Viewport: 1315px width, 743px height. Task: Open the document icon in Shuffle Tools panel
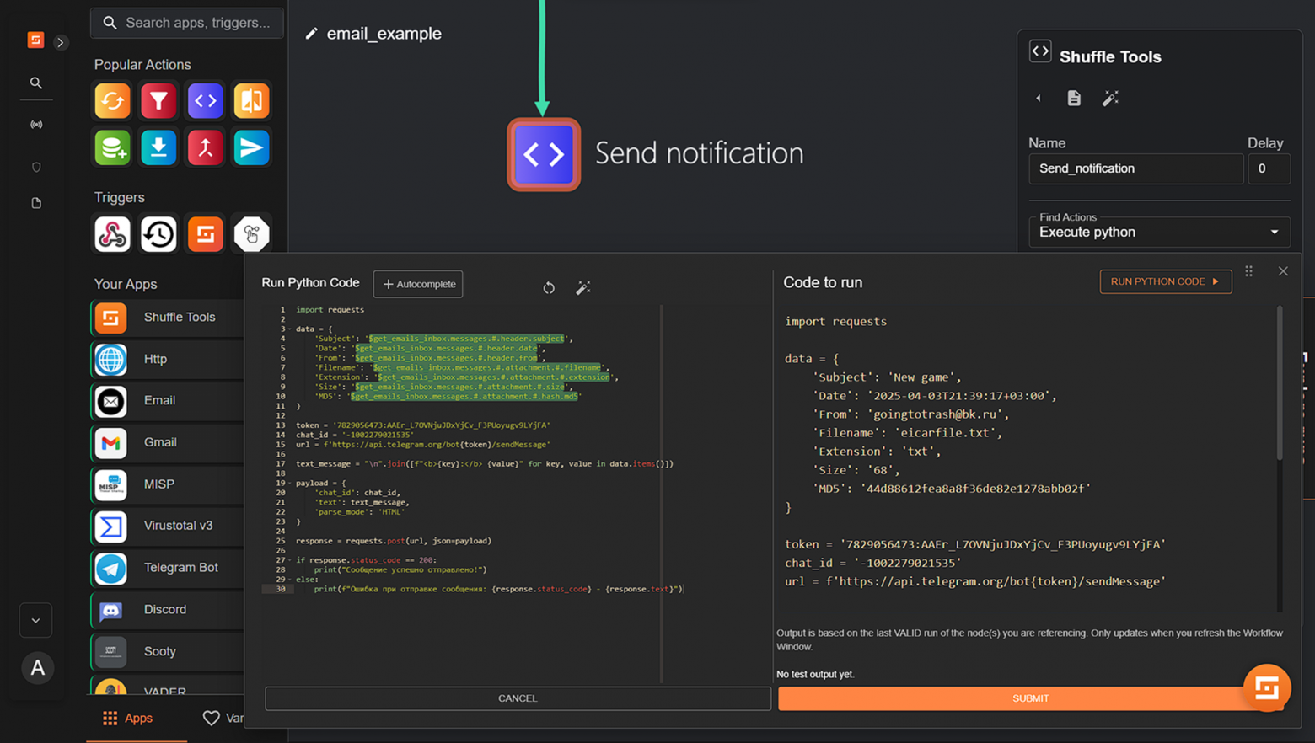tap(1074, 99)
